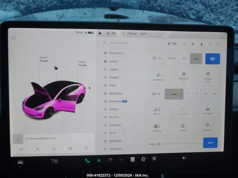
Task: Open Bluetooth settings
Action: coord(113,141)
